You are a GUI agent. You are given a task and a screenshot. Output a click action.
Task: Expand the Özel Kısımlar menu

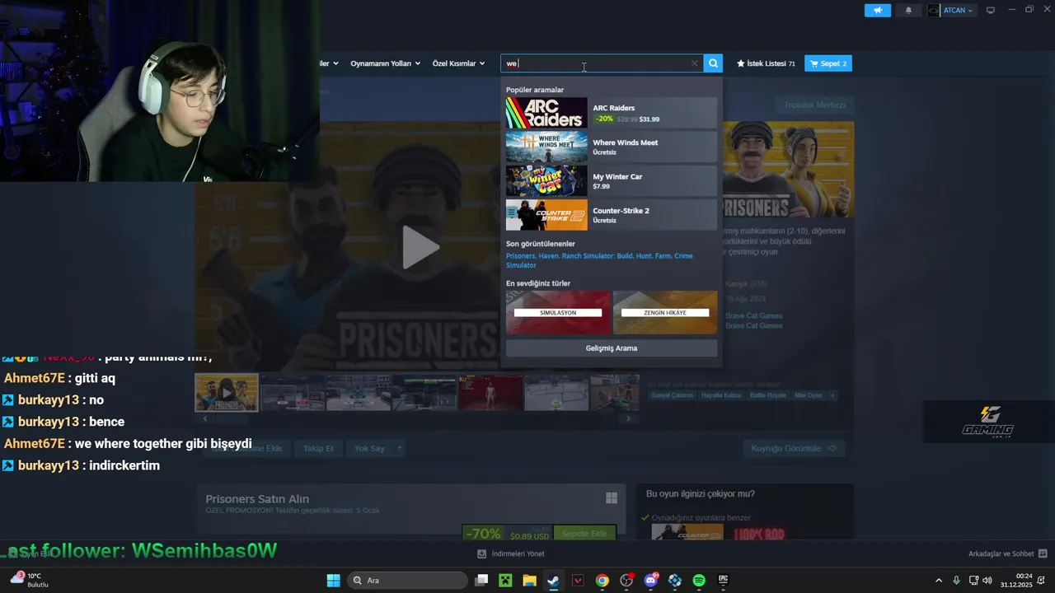tap(458, 63)
